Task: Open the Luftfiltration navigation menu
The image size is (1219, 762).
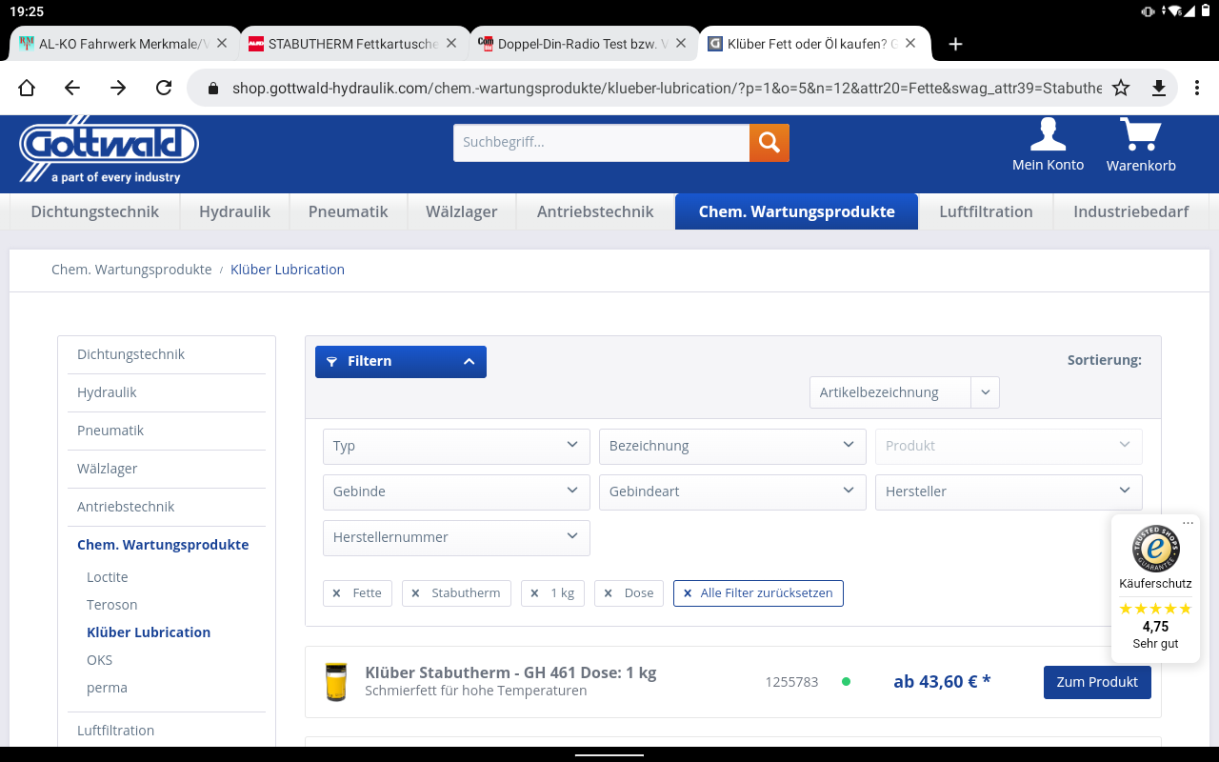Action: 986,211
